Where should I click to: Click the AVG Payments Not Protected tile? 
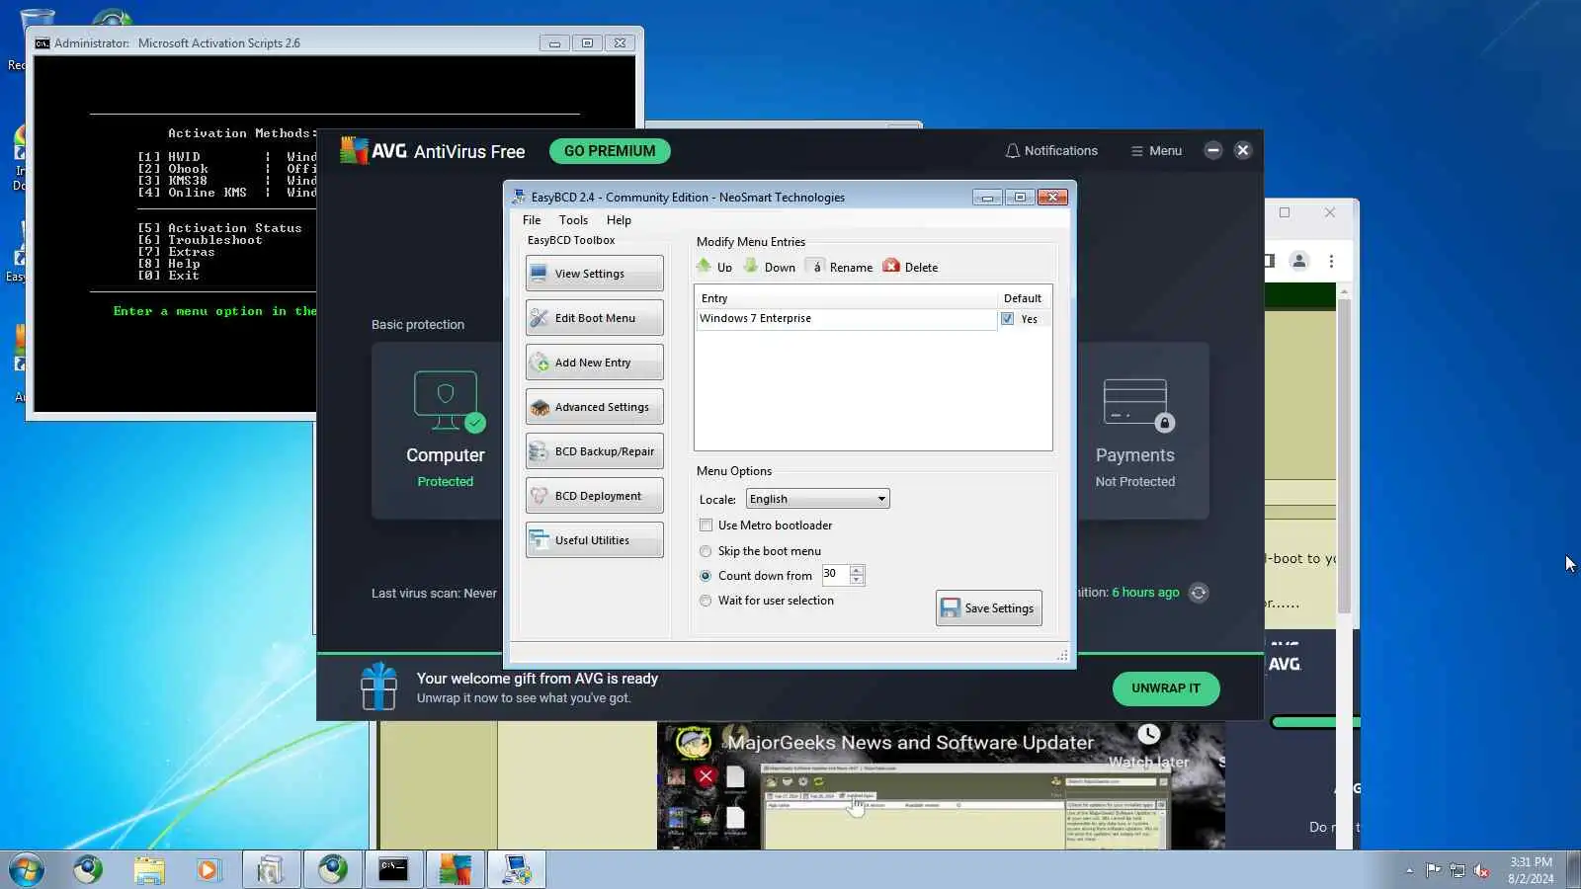coord(1142,431)
